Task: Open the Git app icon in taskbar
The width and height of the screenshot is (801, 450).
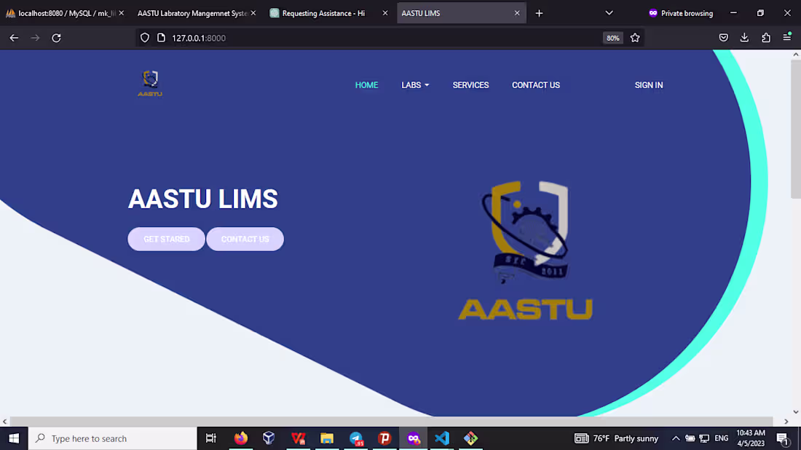Action: [x=470, y=438]
